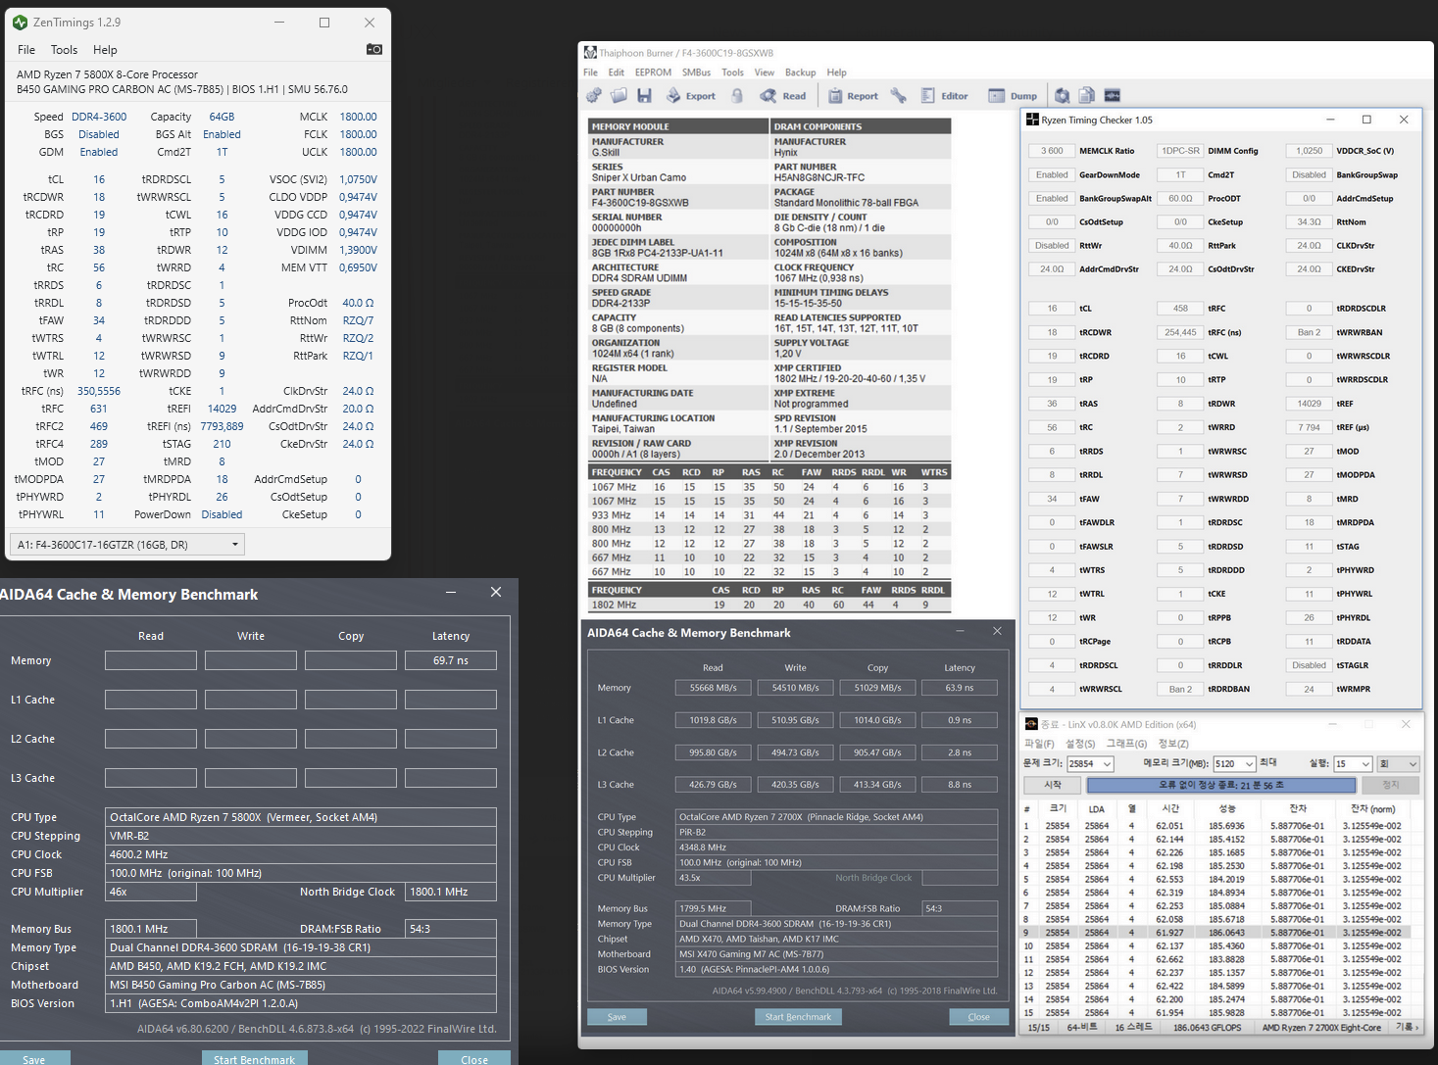Open the Backup menu in Thaiphoon Burner
The image size is (1438, 1065).
point(800,73)
